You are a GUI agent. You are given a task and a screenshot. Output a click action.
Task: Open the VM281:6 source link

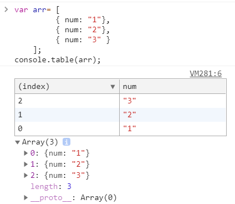click(206, 73)
